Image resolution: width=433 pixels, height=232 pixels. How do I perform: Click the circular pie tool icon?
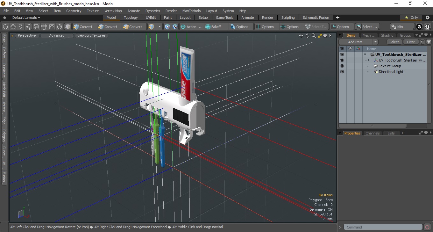coord(60,27)
